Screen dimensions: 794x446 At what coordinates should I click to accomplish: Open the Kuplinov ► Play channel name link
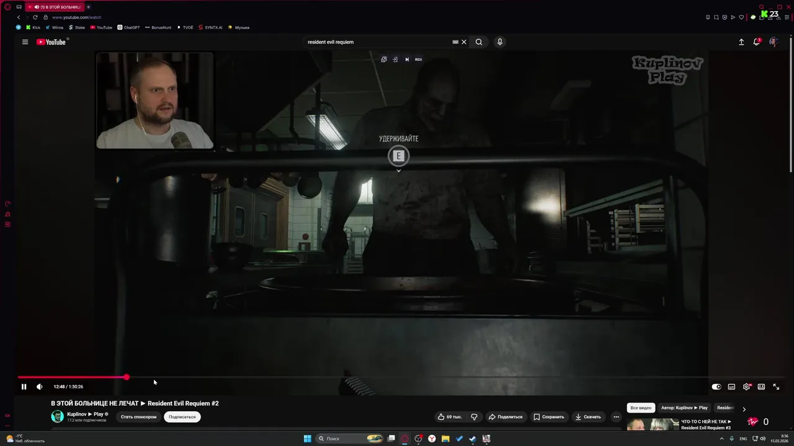[x=85, y=414]
